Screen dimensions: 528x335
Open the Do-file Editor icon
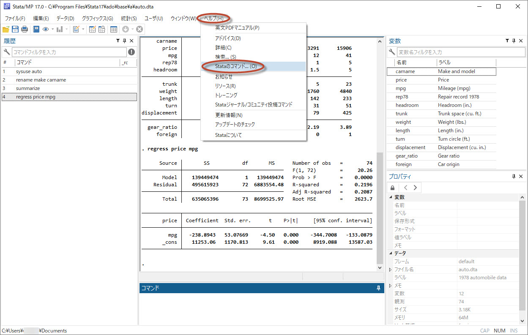76,29
